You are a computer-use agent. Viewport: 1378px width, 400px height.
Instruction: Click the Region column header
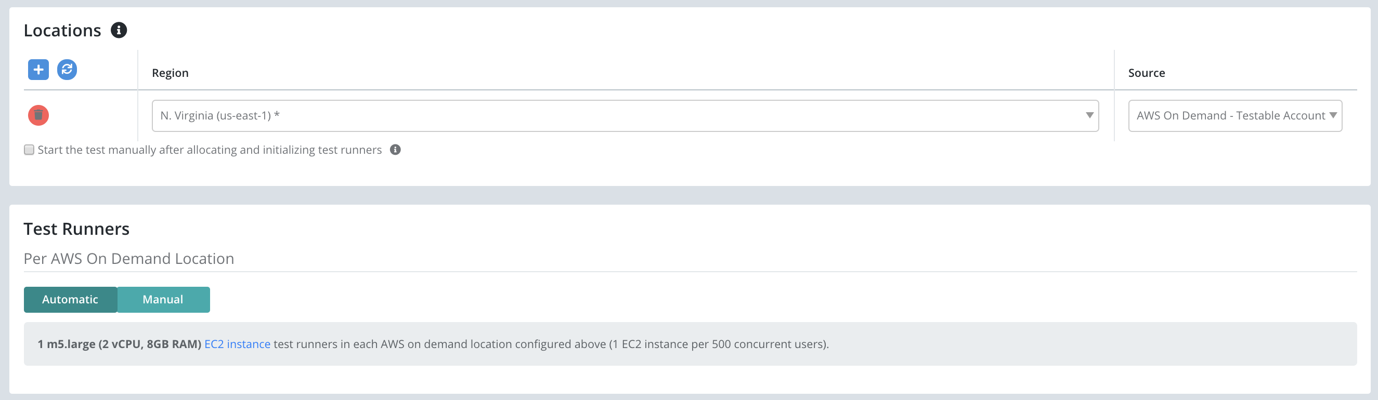tap(170, 73)
